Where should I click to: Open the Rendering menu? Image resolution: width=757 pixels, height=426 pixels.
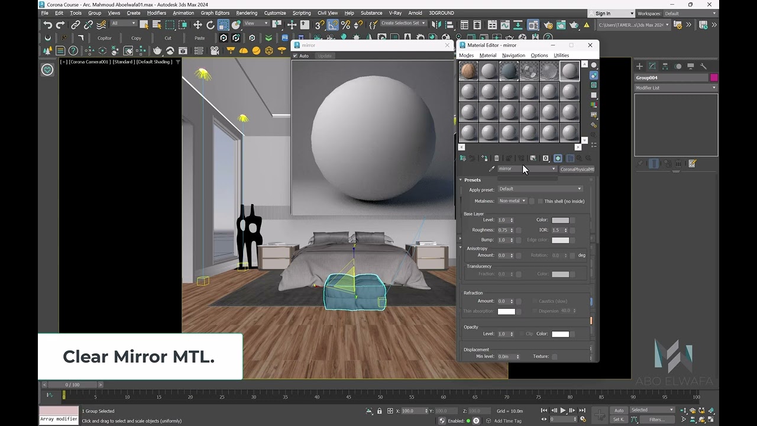pyautogui.click(x=247, y=13)
